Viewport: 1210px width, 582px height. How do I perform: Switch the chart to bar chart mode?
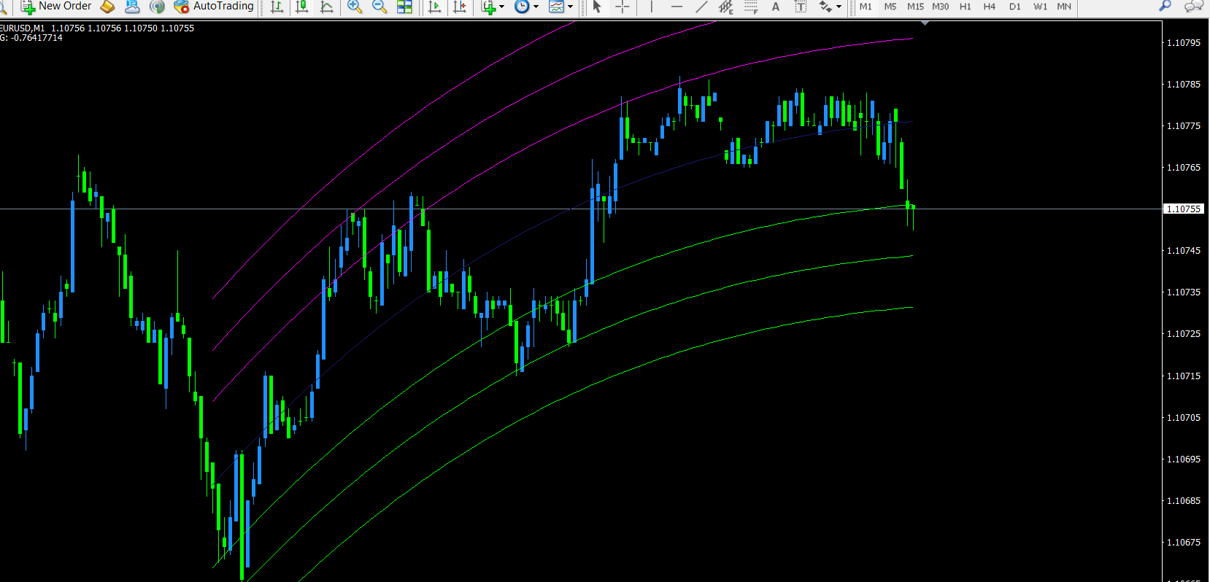pos(277,7)
